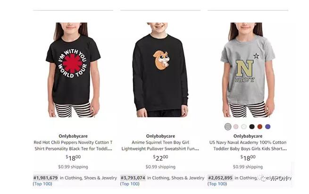Screen dimensions: 309x194
Task: Click Onlybabycare brand above the Red Hot Chili title
Action: [73, 136]
